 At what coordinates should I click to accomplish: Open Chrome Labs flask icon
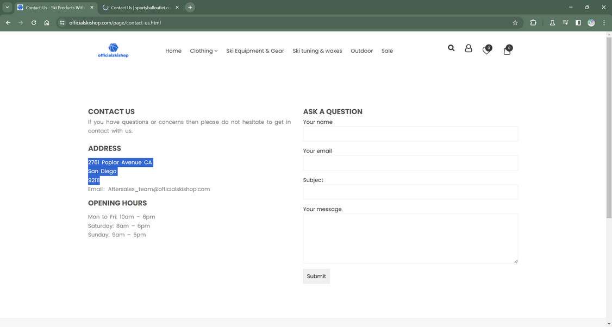click(x=552, y=23)
